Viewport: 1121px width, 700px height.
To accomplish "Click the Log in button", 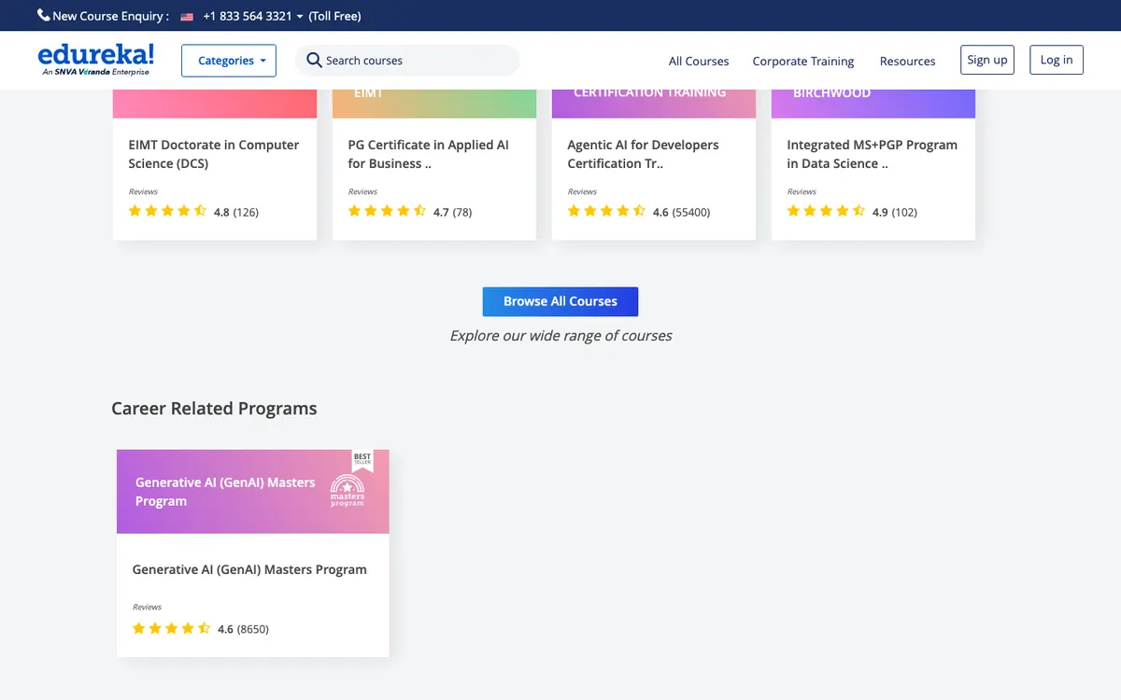I will click(x=1057, y=60).
